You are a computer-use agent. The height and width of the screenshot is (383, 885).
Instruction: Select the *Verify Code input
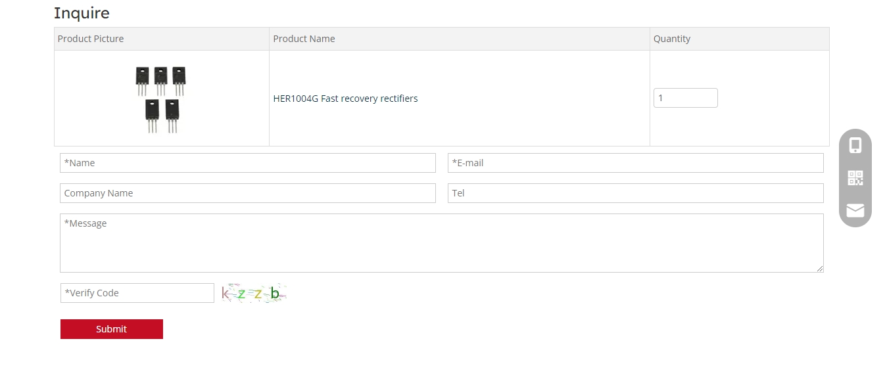(137, 293)
